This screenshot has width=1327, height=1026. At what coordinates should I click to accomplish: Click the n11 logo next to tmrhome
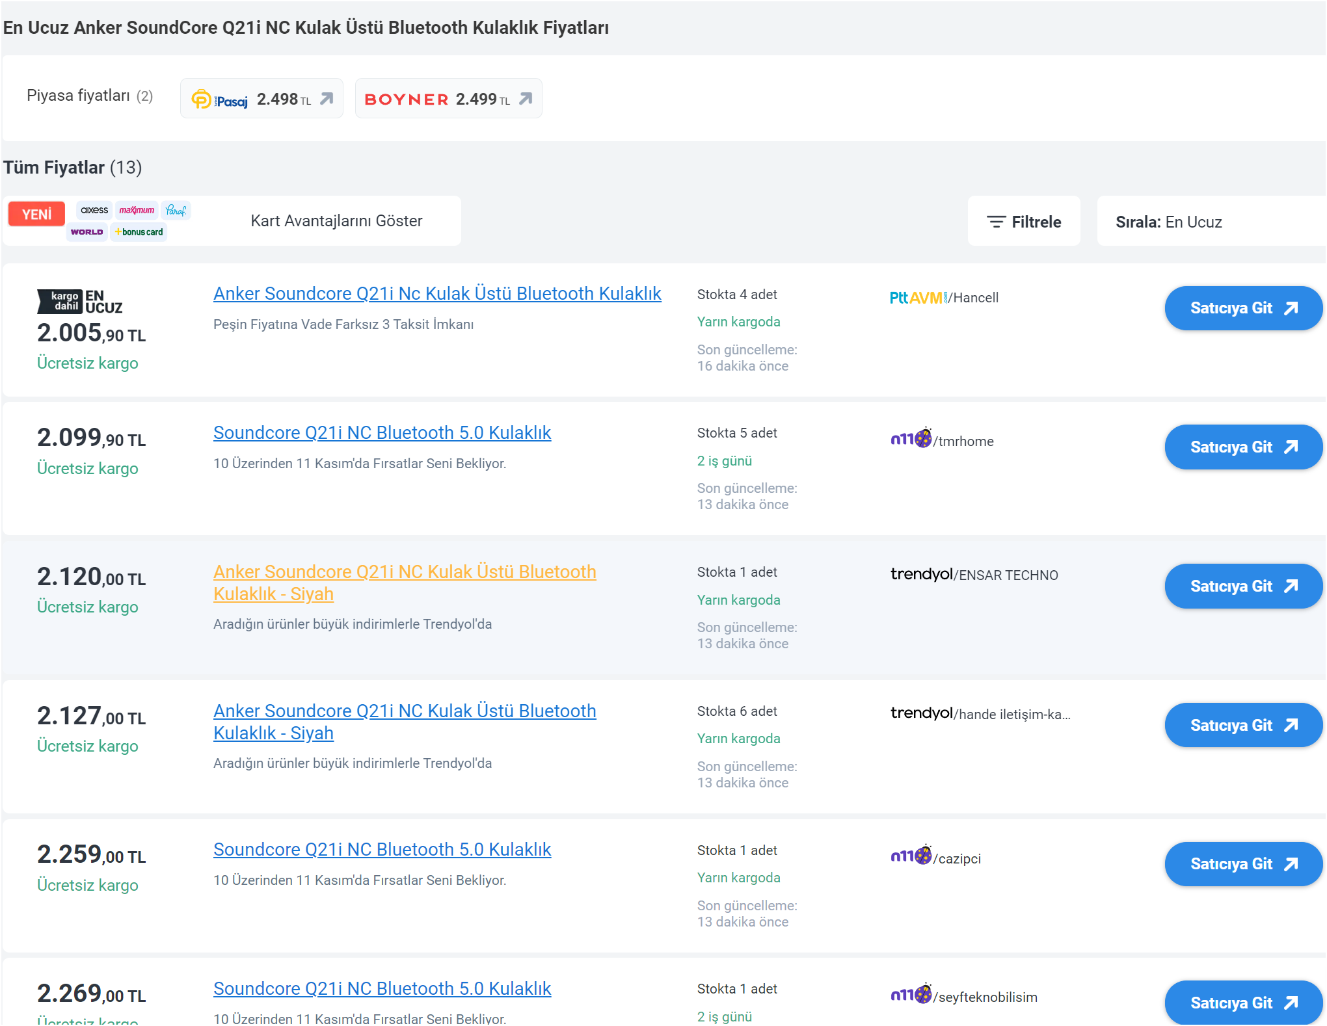pos(911,440)
